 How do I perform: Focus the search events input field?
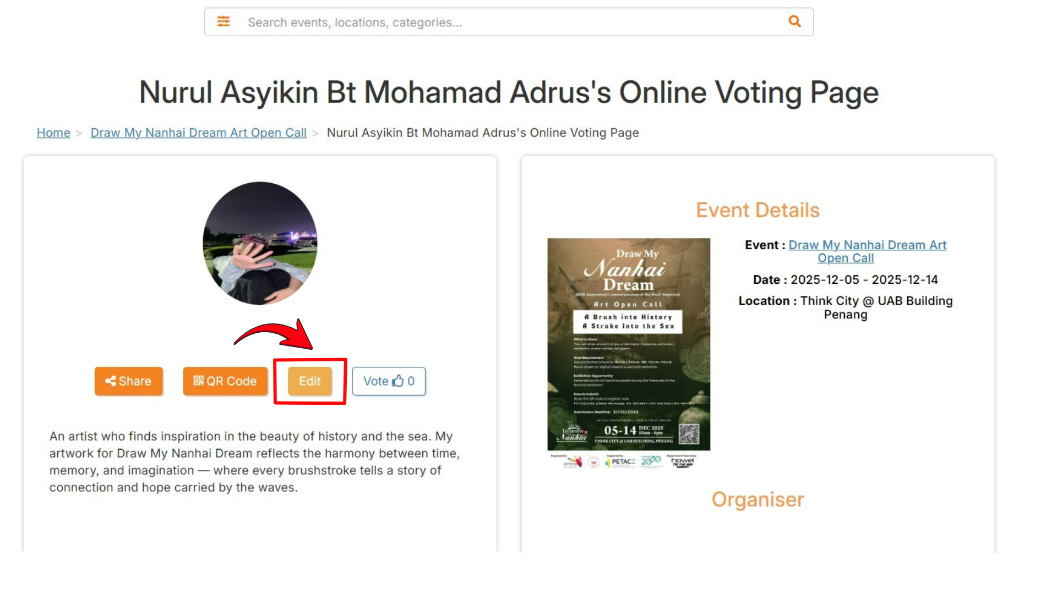pos(495,23)
